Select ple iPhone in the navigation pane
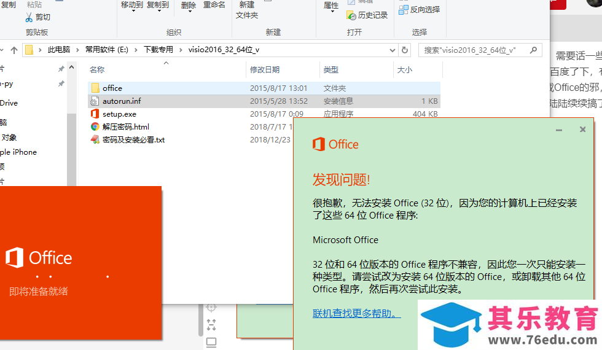The image size is (602, 350). pos(18,152)
